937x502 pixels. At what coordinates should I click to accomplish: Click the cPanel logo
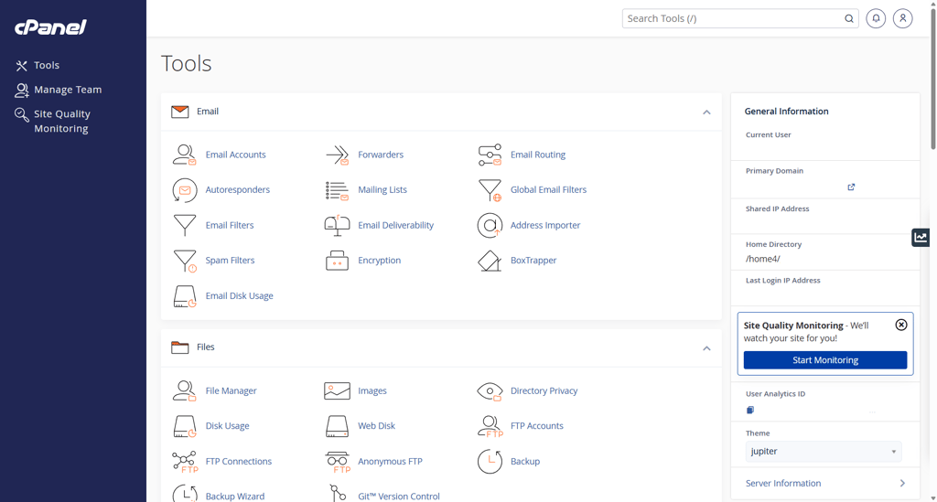[x=51, y=27]
